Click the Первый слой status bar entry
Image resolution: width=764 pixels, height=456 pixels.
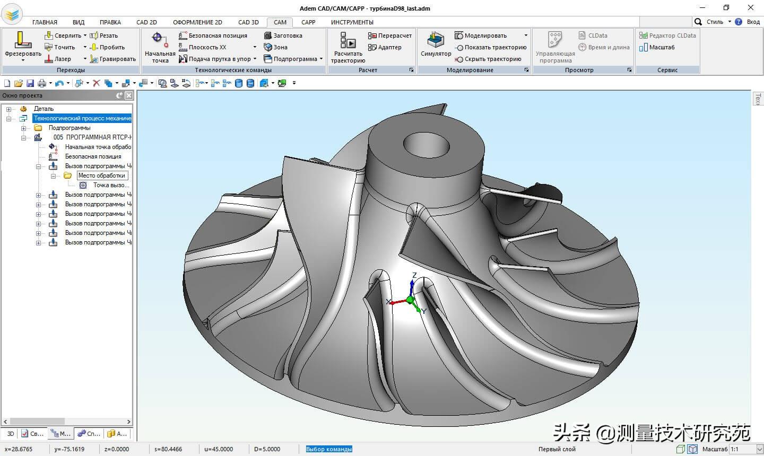click(557, 449)
